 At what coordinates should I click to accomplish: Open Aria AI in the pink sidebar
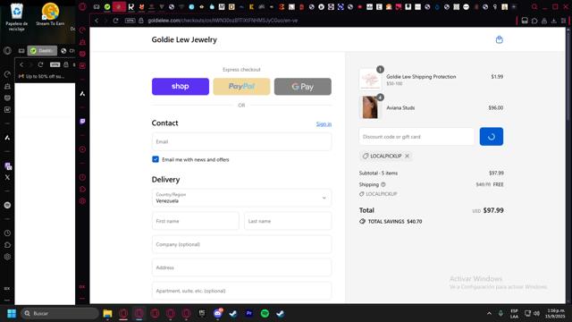(x=82, y=94)
